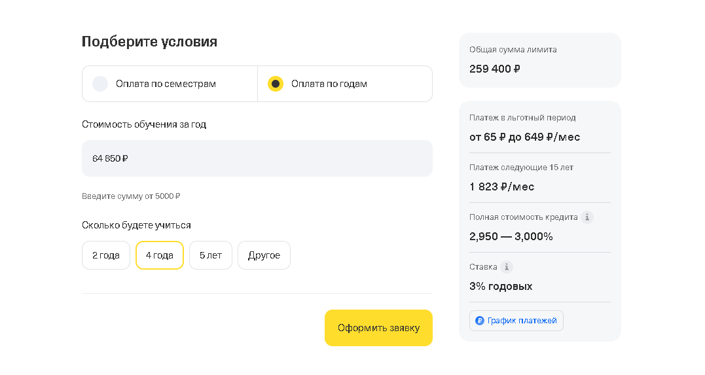The height and width of the screenshot is (375, 705).
Task: Open the График платежей payment schedule
Action: pos(516,321)
